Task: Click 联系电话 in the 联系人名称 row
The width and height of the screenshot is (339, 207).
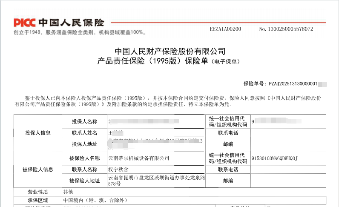Action: point(228,170)
